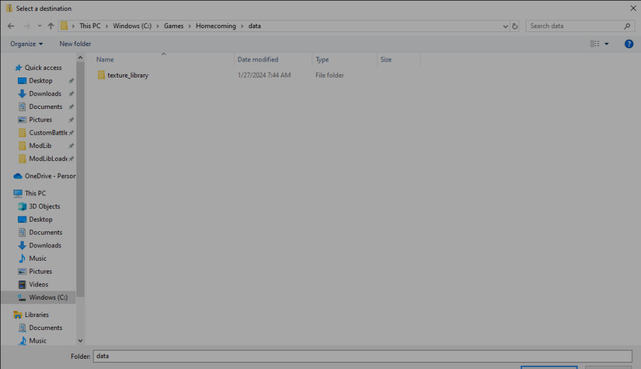The image size is (641, 369).
Task: Expand recent locations with address bar chevron
Action: tap(506, 26)
